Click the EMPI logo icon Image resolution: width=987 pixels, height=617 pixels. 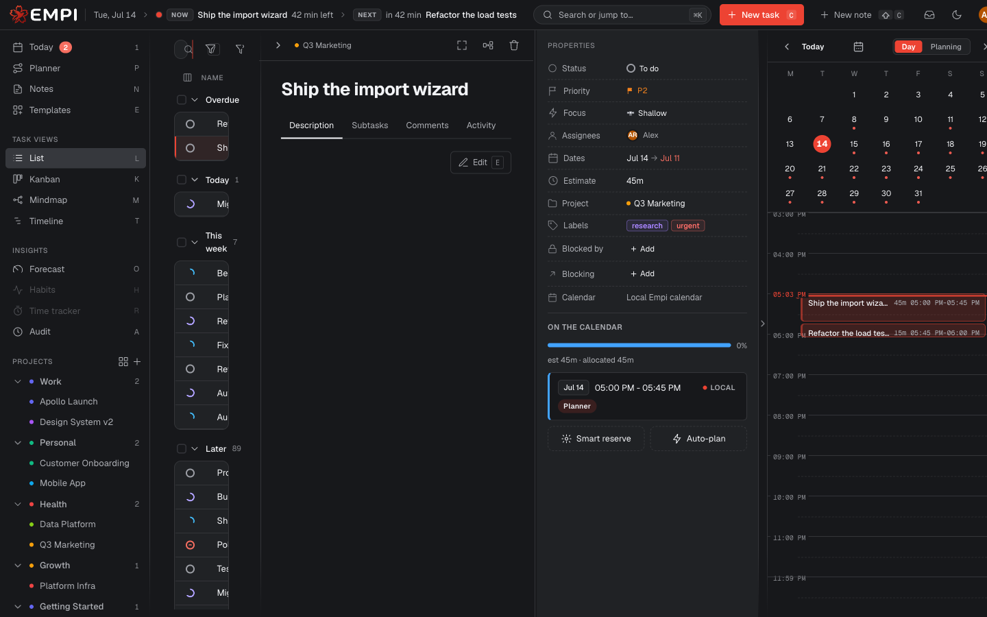(19, 14)
